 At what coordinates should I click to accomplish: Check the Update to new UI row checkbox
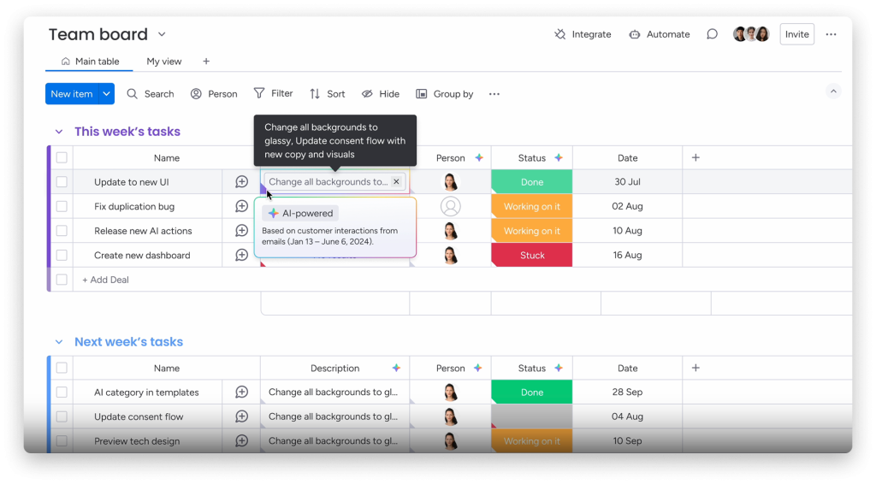coord(62,182)
